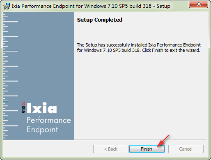Screen dimensions: 211x160
Task: Click the greyed-out Back button
Action: coord(111,149)
